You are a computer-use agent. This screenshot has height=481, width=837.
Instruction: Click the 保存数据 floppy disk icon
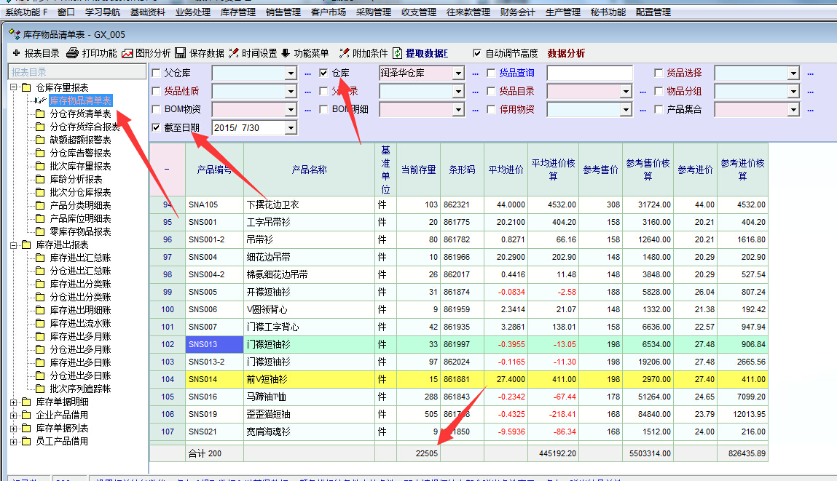(180, 53)
